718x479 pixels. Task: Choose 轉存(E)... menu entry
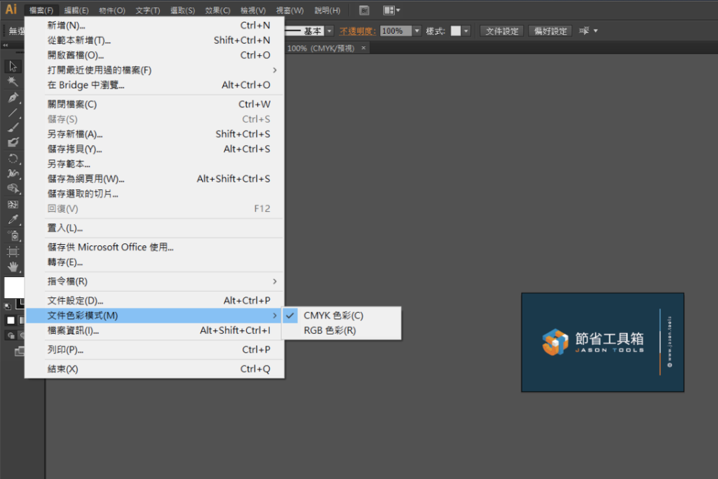(x=155, y=262)
